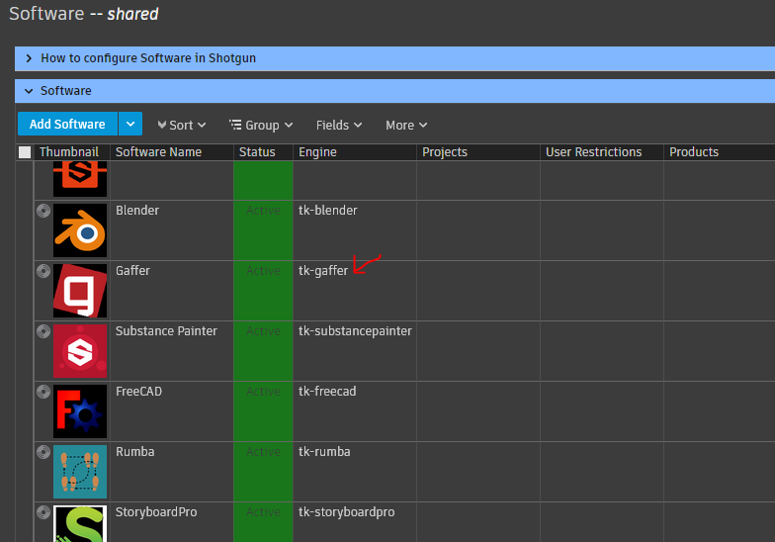Click the Software Name column header
This screenshot has height=542, width=775.
click(172, 152)
